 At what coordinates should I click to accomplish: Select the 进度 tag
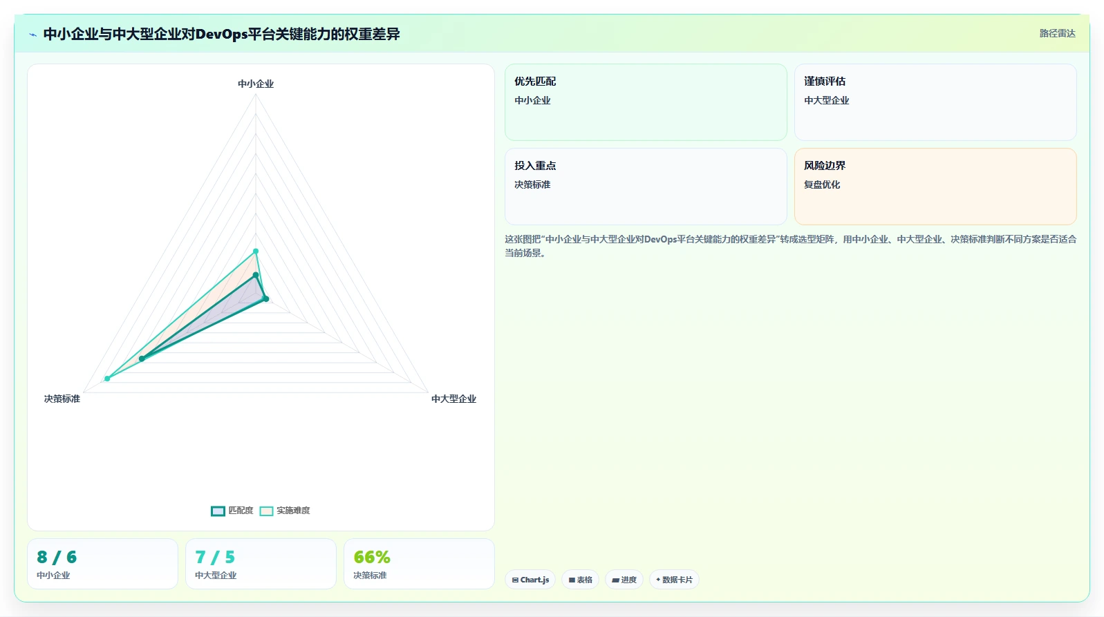624,580
